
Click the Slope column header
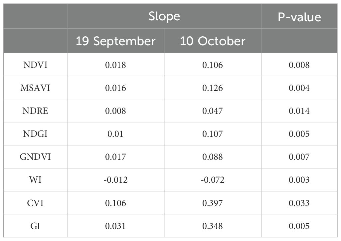click(x=164, y=16)
